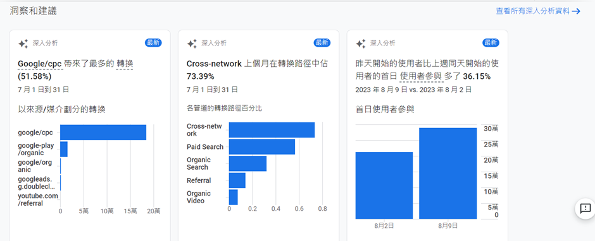Click the 0.8 axis value in second chart

[x=322, y=208]
